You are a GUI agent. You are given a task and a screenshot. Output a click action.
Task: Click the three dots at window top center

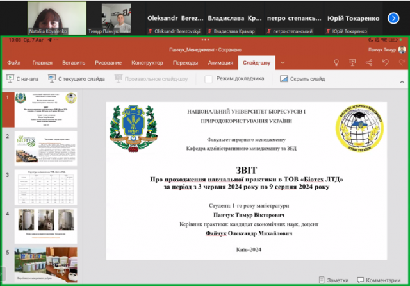(205, 40)
